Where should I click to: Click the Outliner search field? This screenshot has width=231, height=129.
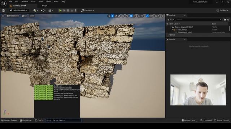(x=197, y=20)
